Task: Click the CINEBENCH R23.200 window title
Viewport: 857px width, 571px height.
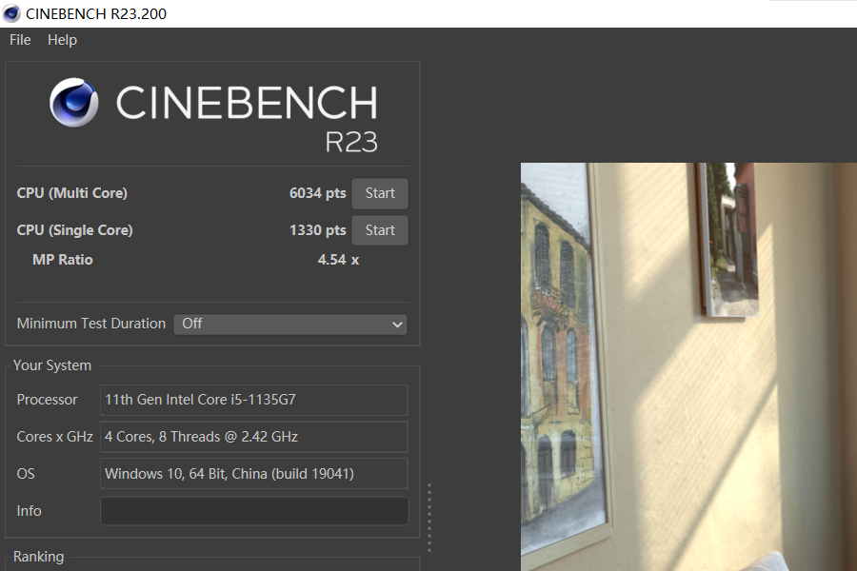Action: point(96,13)
